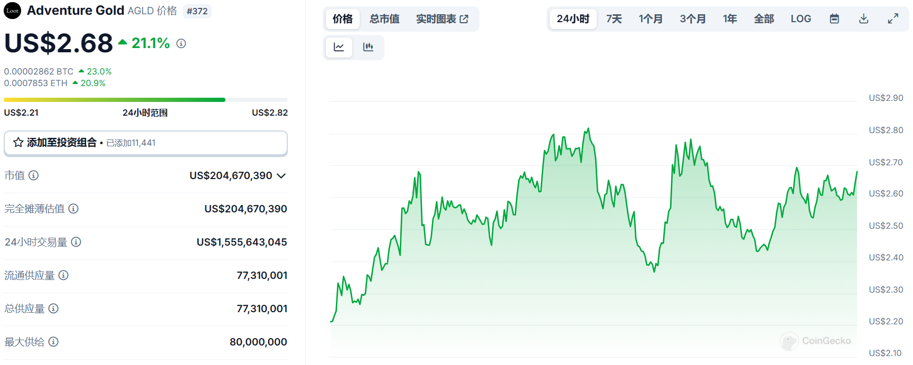913x365 pixels.
Task: Click the star icon to add to portfolio
Action: (x=18, y=143)
